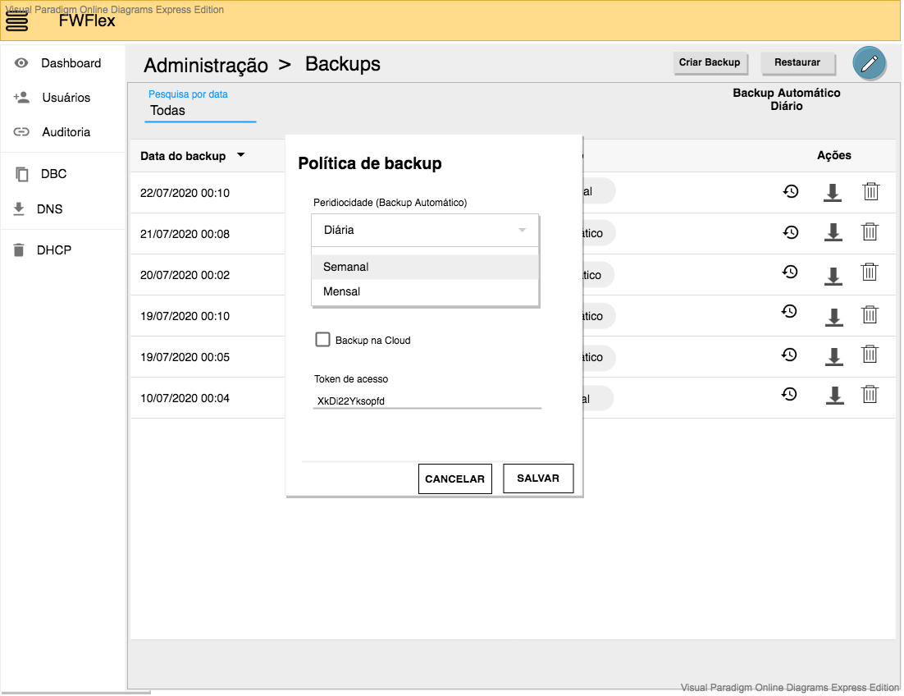Open the Pesquisa por data Todas selector
The height and width of the screenshot is (696, 904).
coord(200,111)
